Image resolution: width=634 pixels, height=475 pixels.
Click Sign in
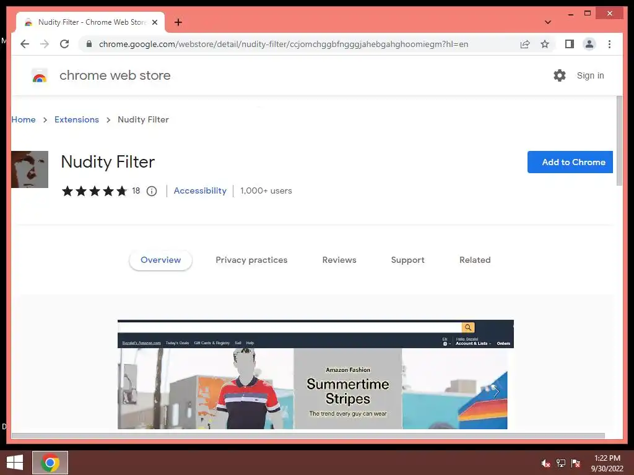[590, 75]
